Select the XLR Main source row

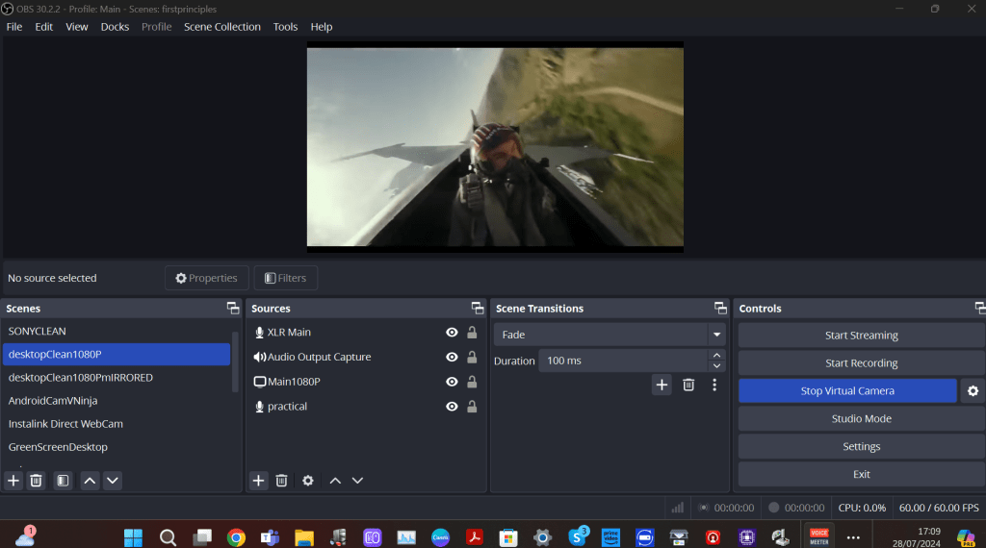(365, 333)
